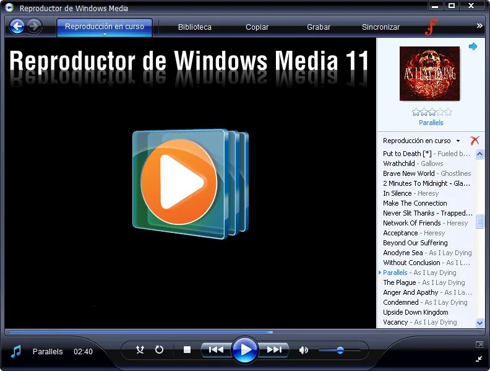This screenshot has width=490, height=371.
Task: Open the Copiar tab
Action: pyautogui.click(x=257, y=27)
